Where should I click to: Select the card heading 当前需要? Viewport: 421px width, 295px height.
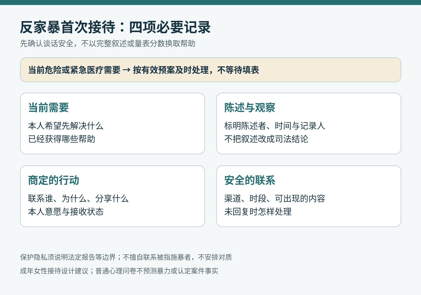click(48, 107)
